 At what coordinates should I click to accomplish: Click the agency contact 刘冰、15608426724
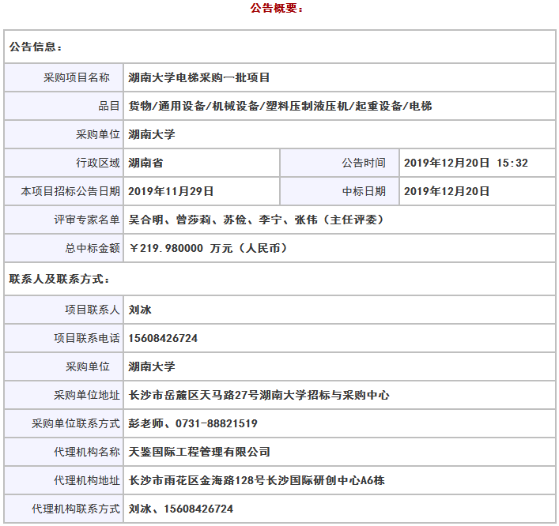(x=180, y=509)
